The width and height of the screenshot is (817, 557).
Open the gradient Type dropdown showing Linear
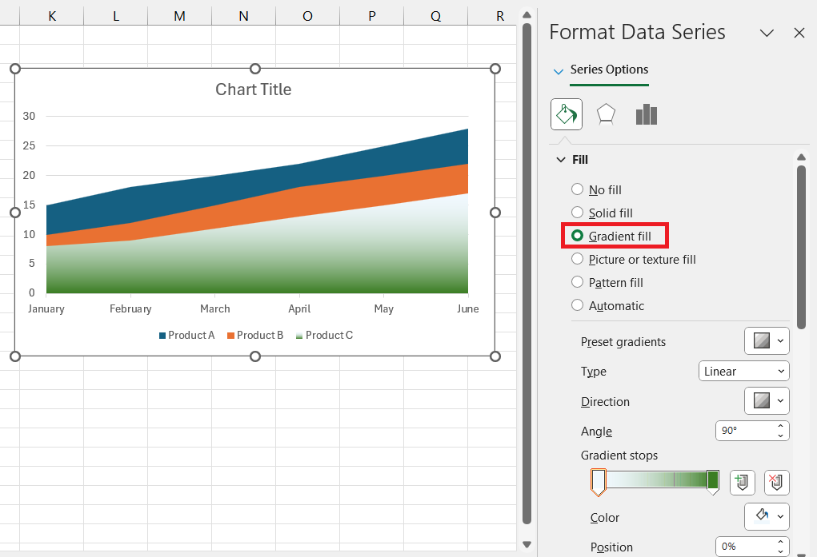(x=743, y=371)
